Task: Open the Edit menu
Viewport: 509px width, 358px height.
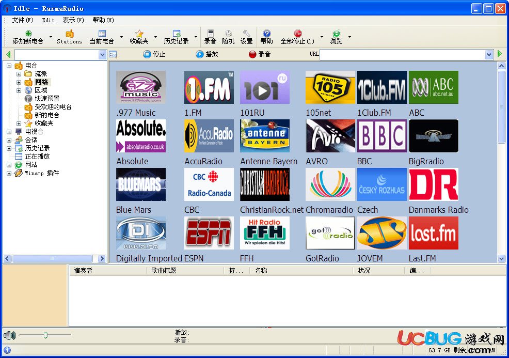Action: point(48,20)
